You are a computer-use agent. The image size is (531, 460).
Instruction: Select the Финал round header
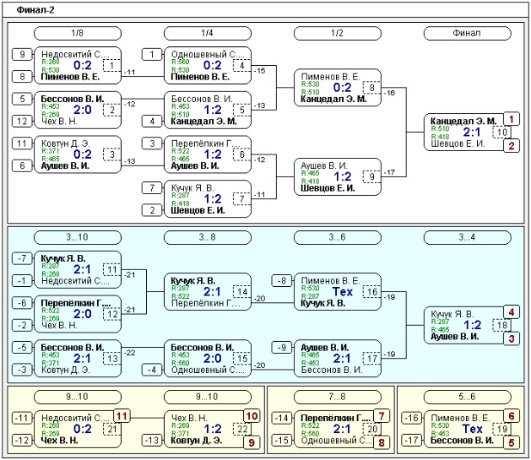tap(468, 33)
